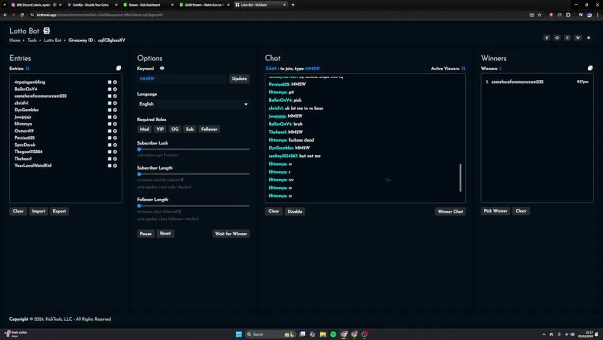603x340 pixels.
Task: Toggle the Follower required role
Action: pyautogui.click(x=209, y=129)
